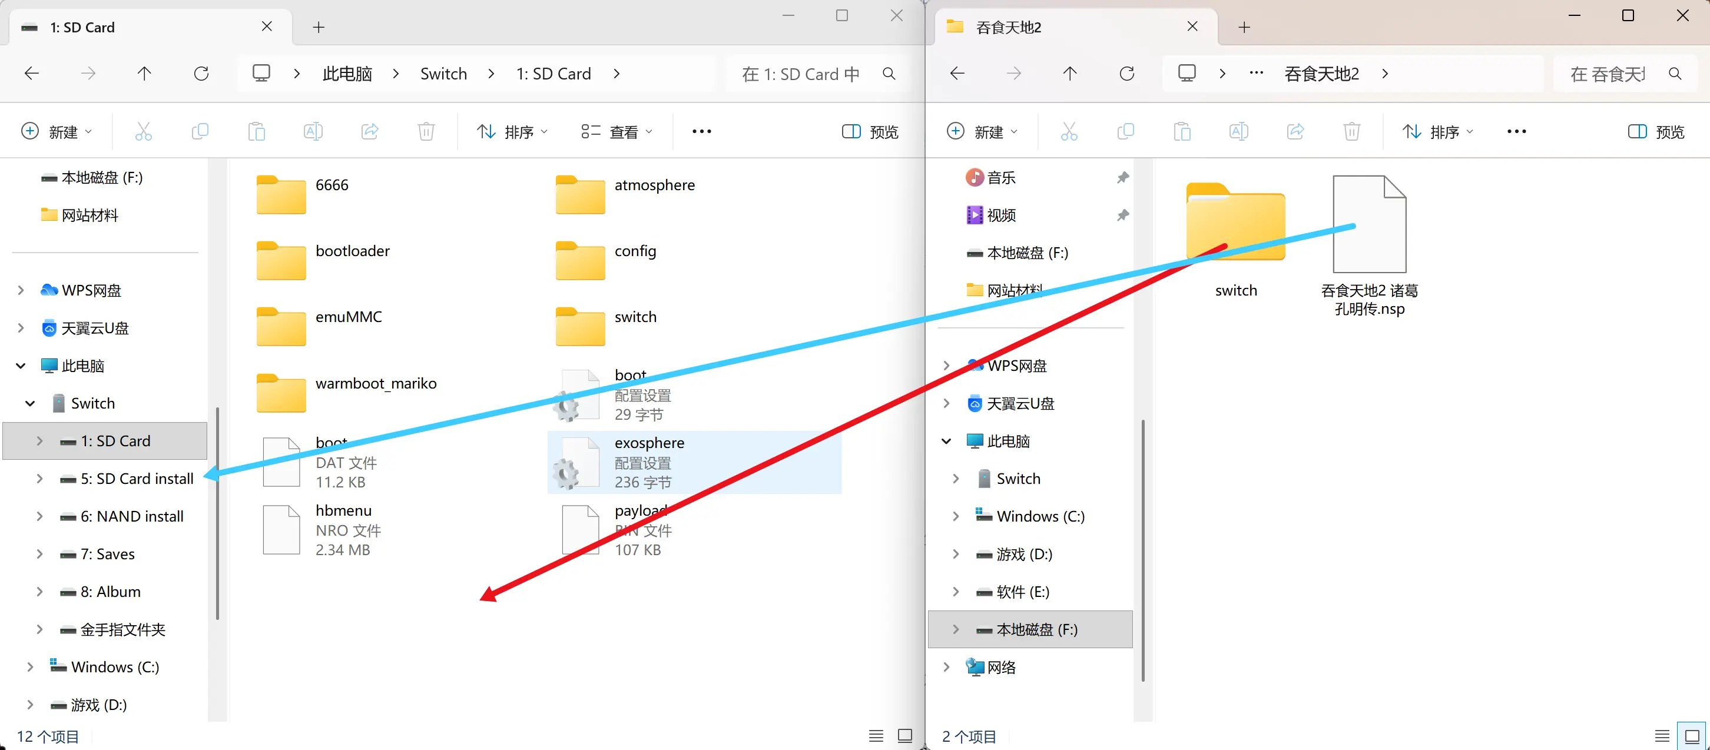The height and width of the screenshot is (750, 1710).
Task: Click the 新建 button in the right window
Action: coord(981,131)
